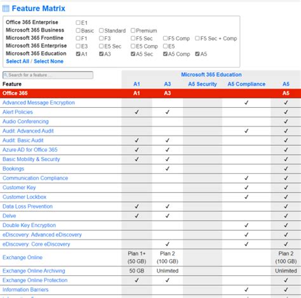Open the Bookings feature link

coord(13,169)
